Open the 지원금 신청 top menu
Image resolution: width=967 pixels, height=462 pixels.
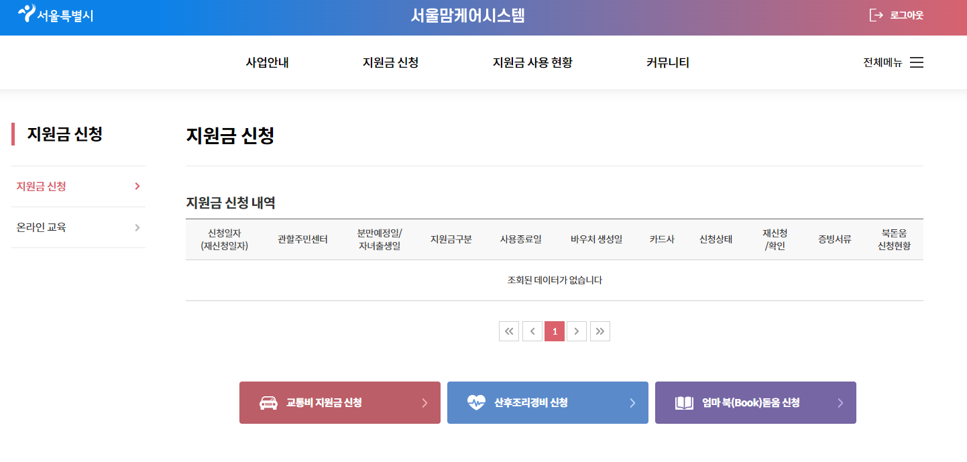pos(390,62)
